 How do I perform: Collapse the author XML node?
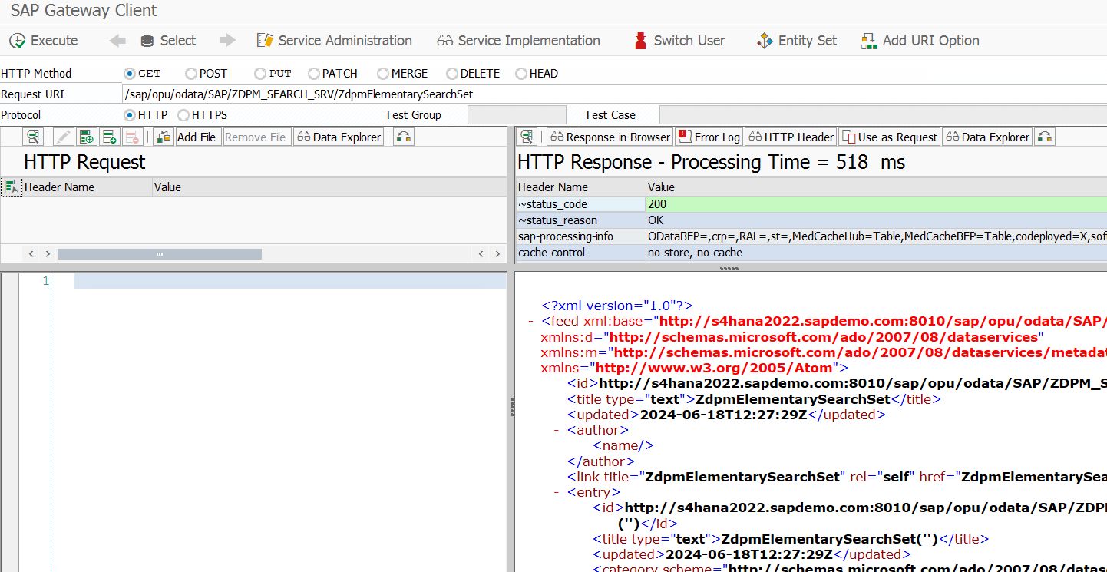tap(557, 431)
